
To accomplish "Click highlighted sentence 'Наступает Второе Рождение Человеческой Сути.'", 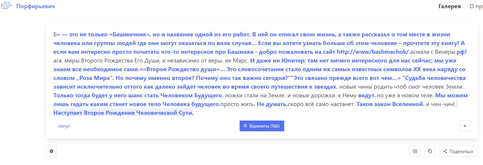I will pos(123,113).
